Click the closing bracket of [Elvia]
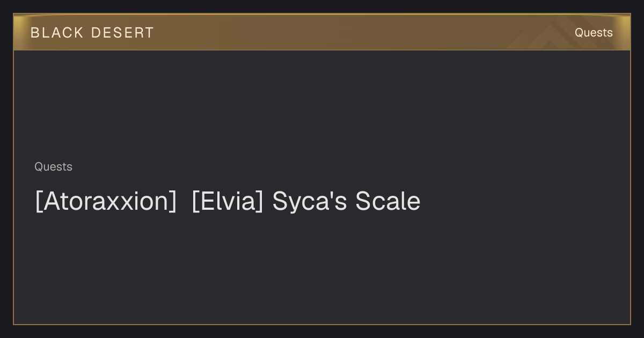Viewport: 644px width, 338px height. click(x=260, y=202)
